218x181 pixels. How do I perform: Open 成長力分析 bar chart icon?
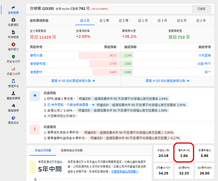click(x=13, y=69)
